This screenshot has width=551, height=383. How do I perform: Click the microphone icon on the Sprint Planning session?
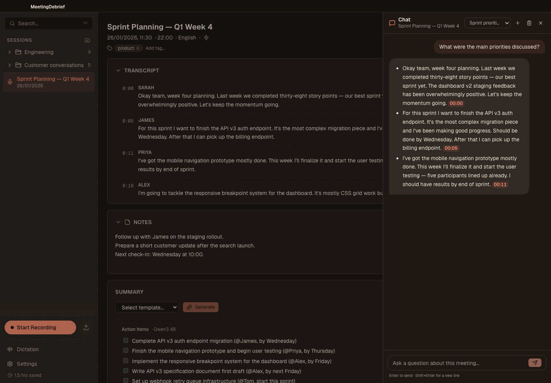(x=10, y=82)
